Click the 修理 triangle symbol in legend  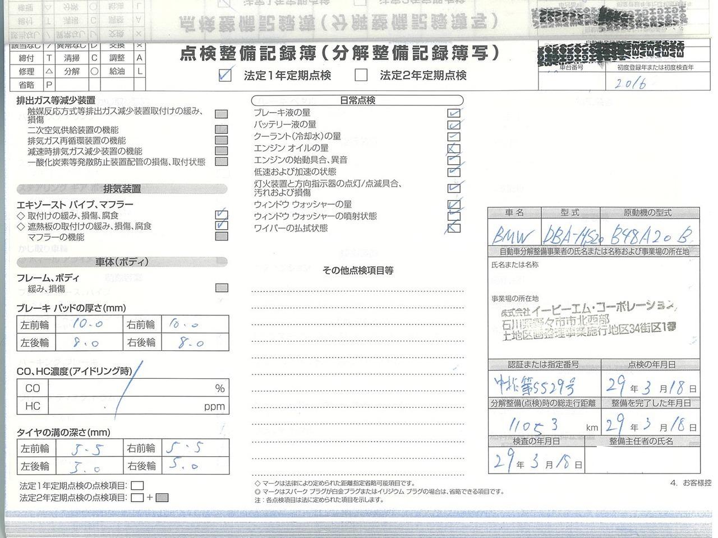pyautogui.click(x=49, y=72)
